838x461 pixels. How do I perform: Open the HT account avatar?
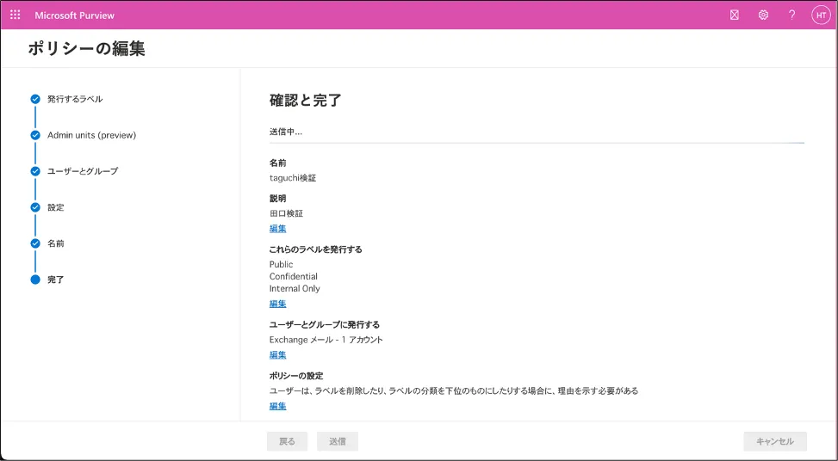820,15
